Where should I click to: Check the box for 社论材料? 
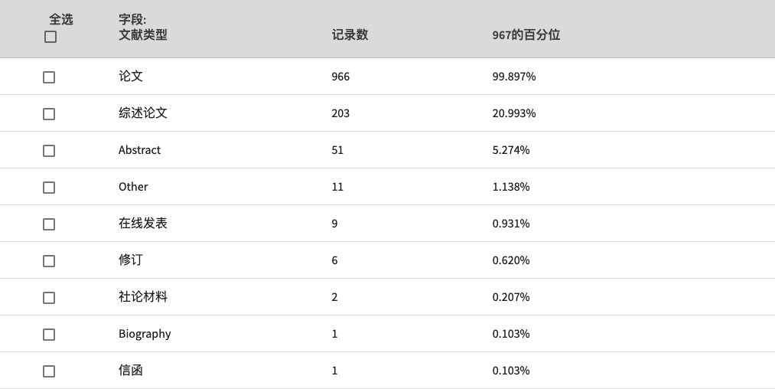pyautogui.click(x=49, y=298)
